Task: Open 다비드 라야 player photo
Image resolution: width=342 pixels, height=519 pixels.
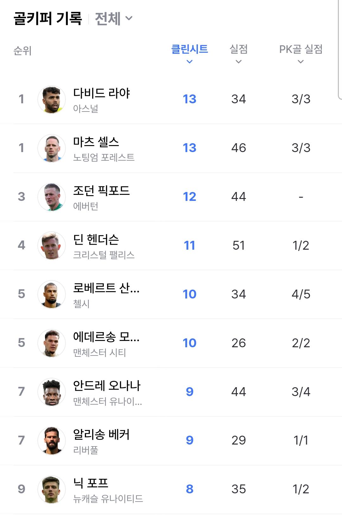Action: pyautogui.click(x=52, y=99)
